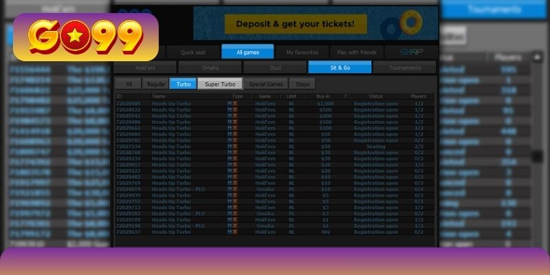Select the $1,000 Heads Up Turbo row

coord(172,102)
